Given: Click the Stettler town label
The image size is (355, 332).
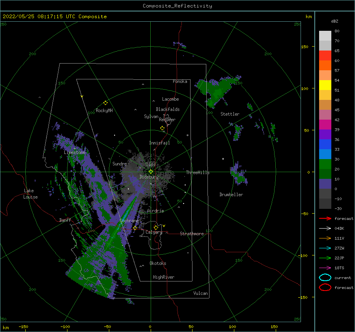Looking at the screenshot, I should tap(230, 114).
